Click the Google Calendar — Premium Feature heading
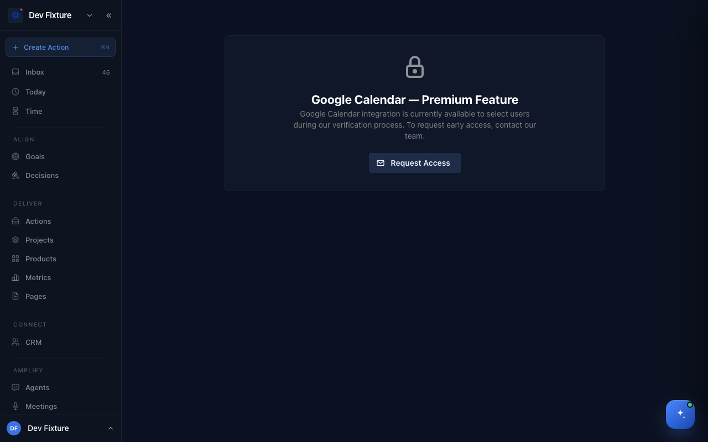708x442 pixels. point(415,100)
